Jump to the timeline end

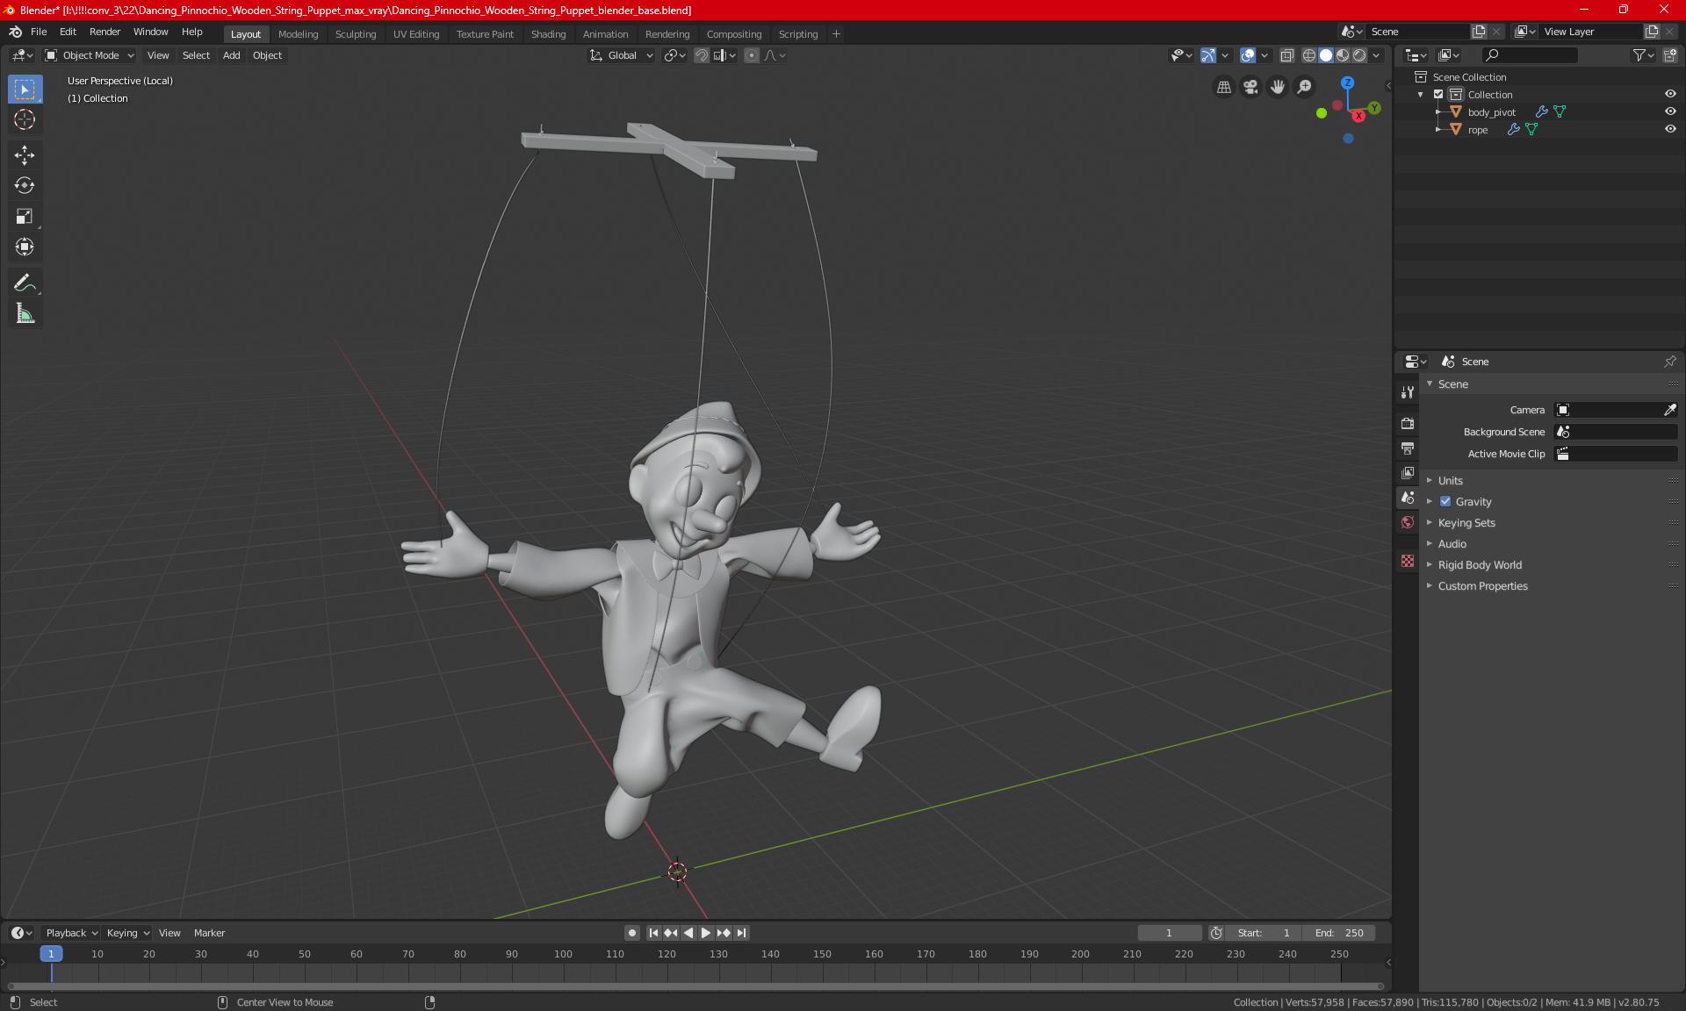pyautogui.click(x=742, y=933)
